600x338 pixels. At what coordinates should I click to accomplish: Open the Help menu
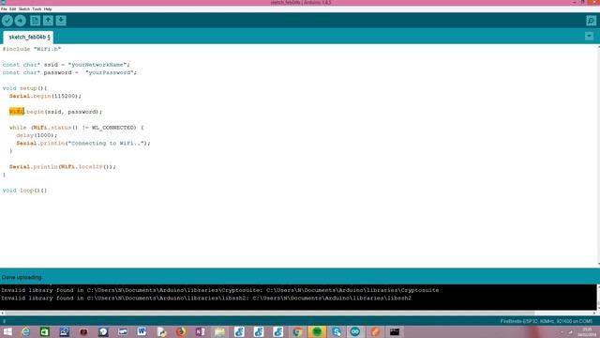point(48,8)
